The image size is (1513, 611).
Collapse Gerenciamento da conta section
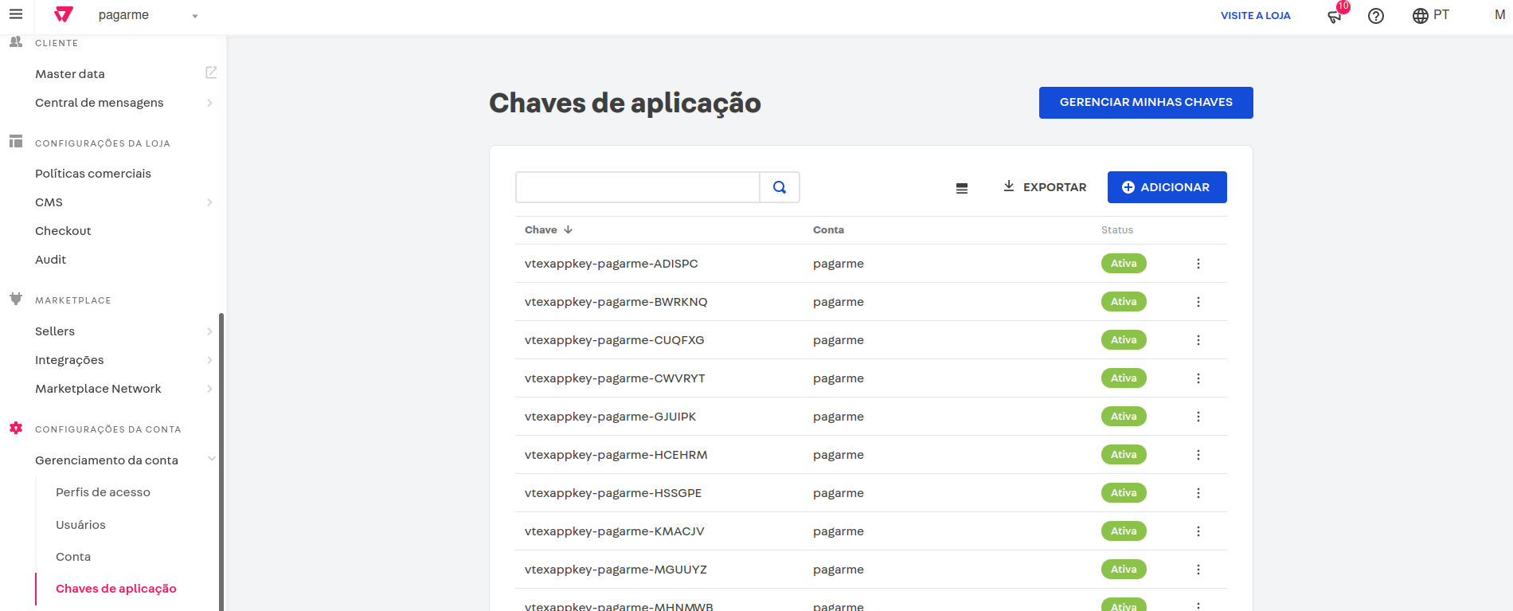211,459
